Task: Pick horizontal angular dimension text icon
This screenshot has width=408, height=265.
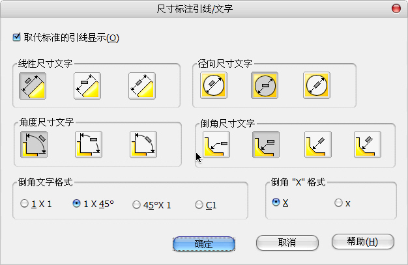Action: (88, 145)
